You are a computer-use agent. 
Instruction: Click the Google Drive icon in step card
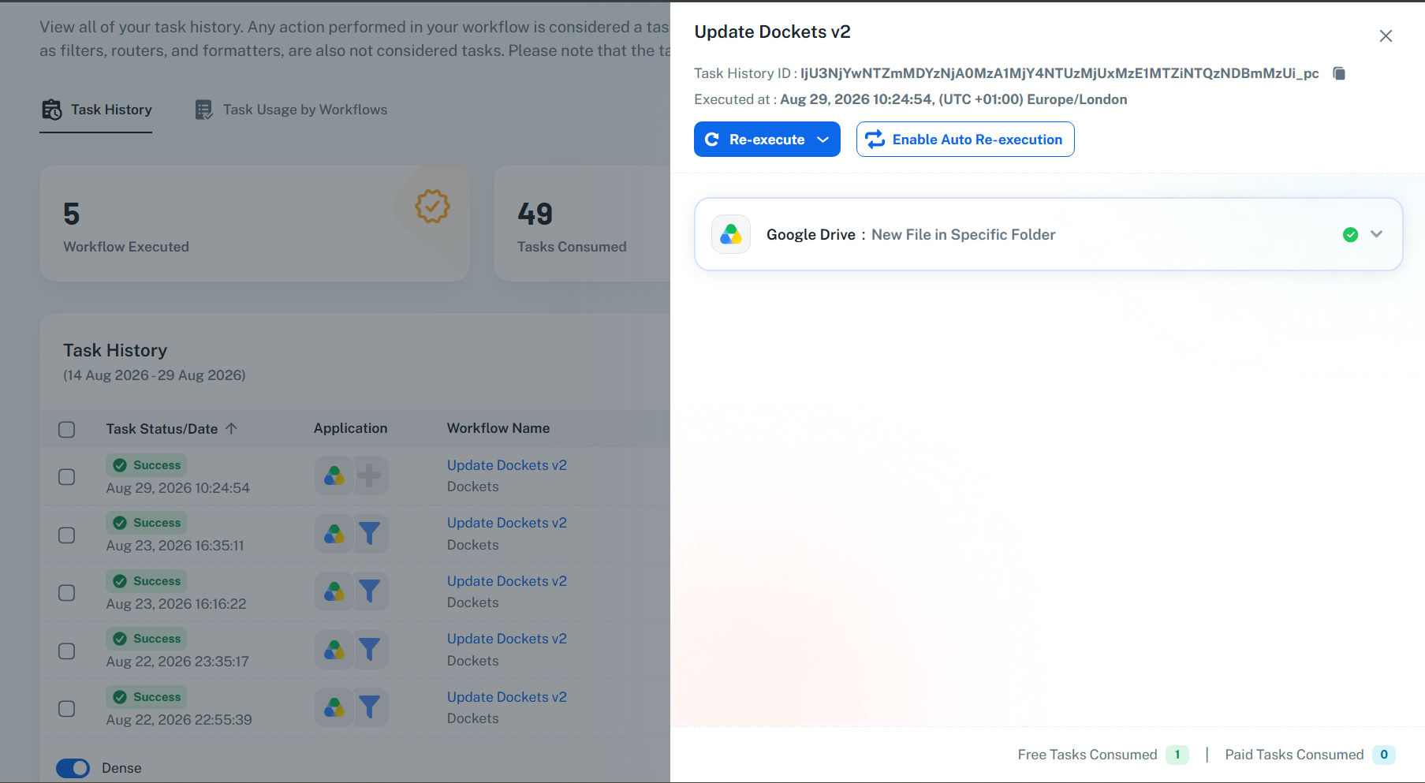[731, 234]
